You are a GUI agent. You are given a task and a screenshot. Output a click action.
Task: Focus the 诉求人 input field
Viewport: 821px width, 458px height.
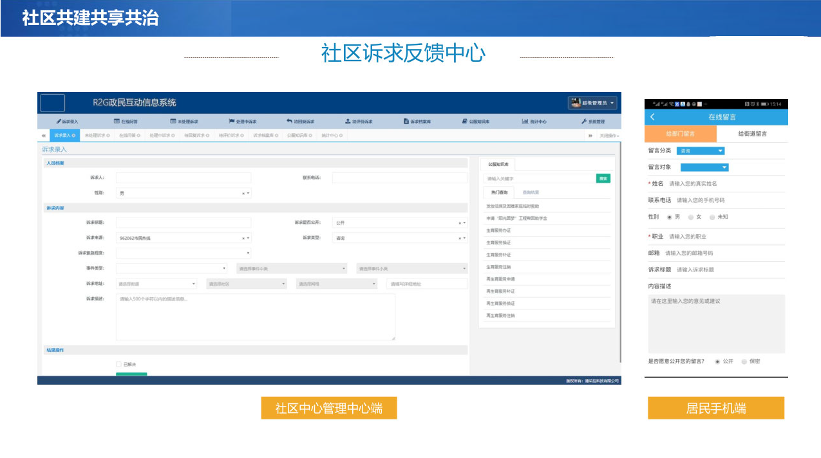point(184,178)
